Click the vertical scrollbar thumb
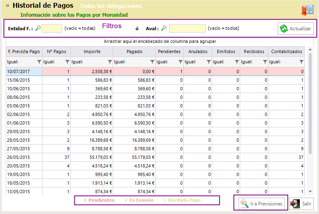The width and height of the screenshot is (319, 214). [x=310, y=103]
